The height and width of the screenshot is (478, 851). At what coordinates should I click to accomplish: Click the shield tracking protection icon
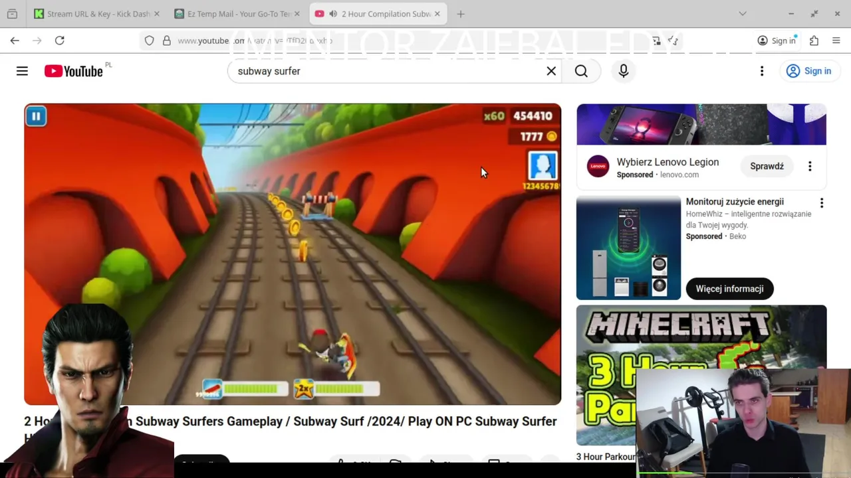point(149,40)
